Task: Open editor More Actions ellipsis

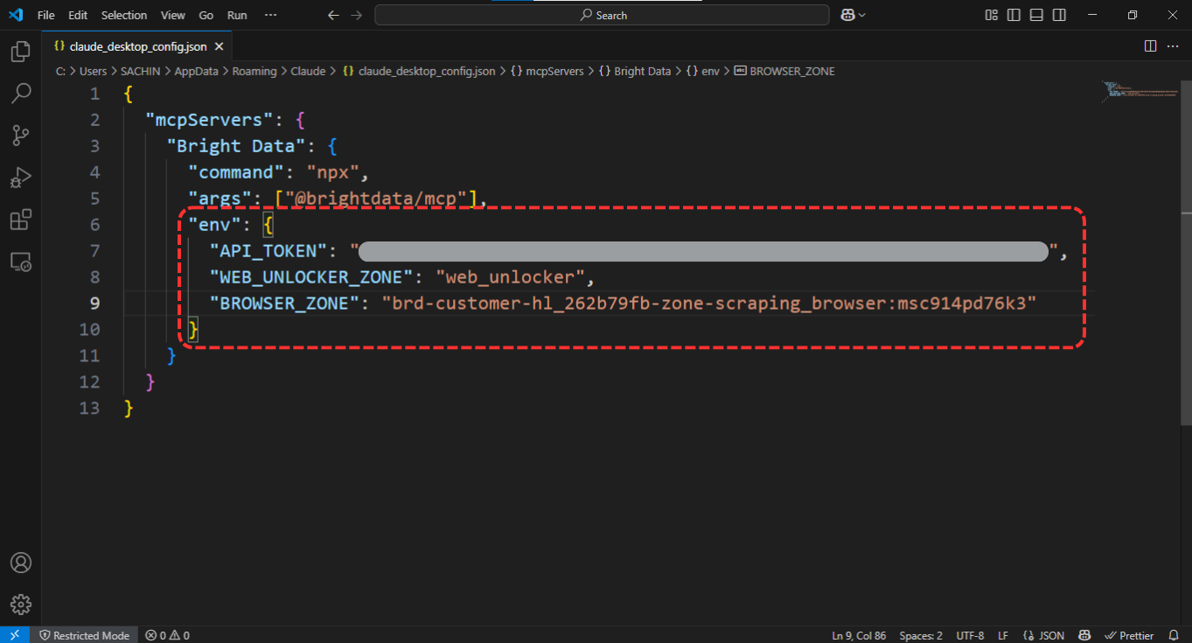Action: [1173, 46]
